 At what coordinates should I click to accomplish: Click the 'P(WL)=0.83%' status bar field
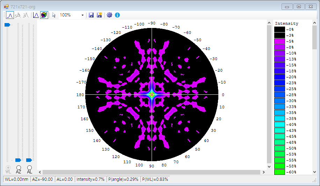155,179
